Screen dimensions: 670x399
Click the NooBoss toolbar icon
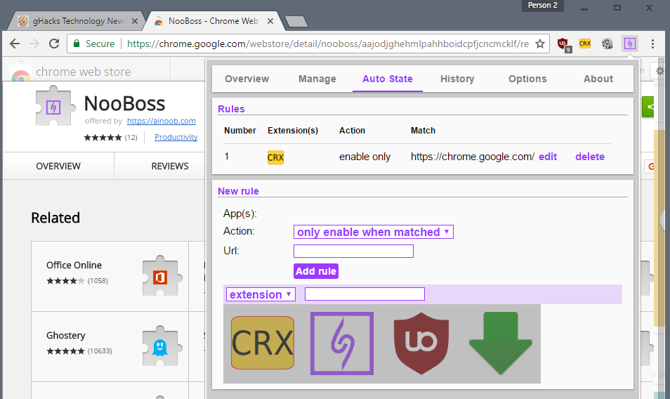(x=630, y=44)
